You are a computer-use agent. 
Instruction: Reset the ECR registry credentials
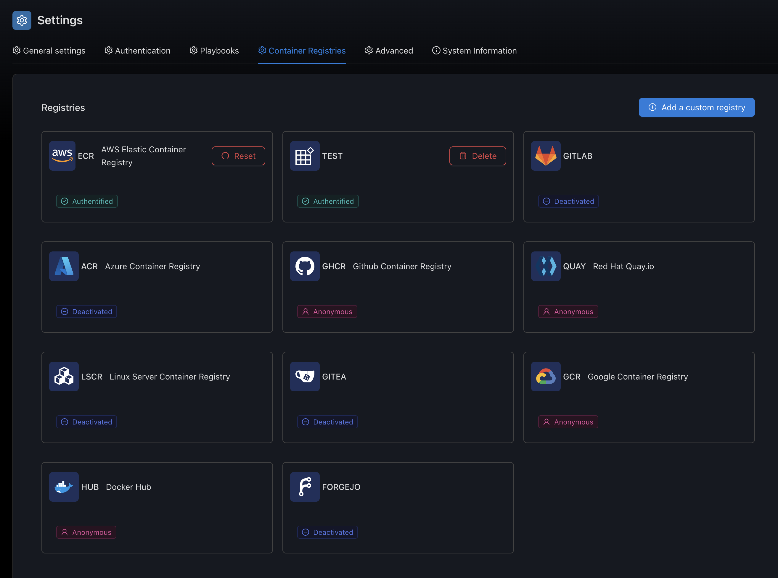coord(238,156)
